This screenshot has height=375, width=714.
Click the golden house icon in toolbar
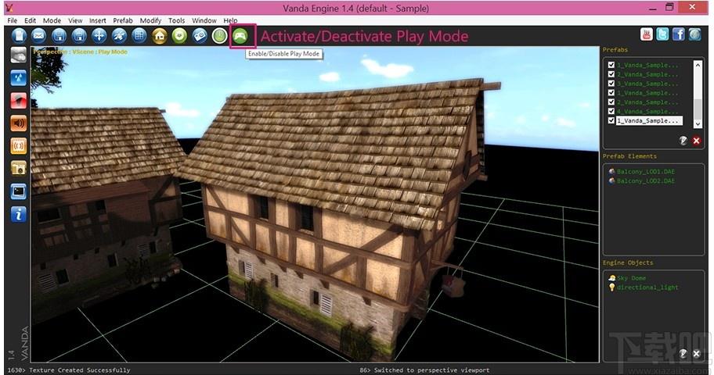pos(160,36)
